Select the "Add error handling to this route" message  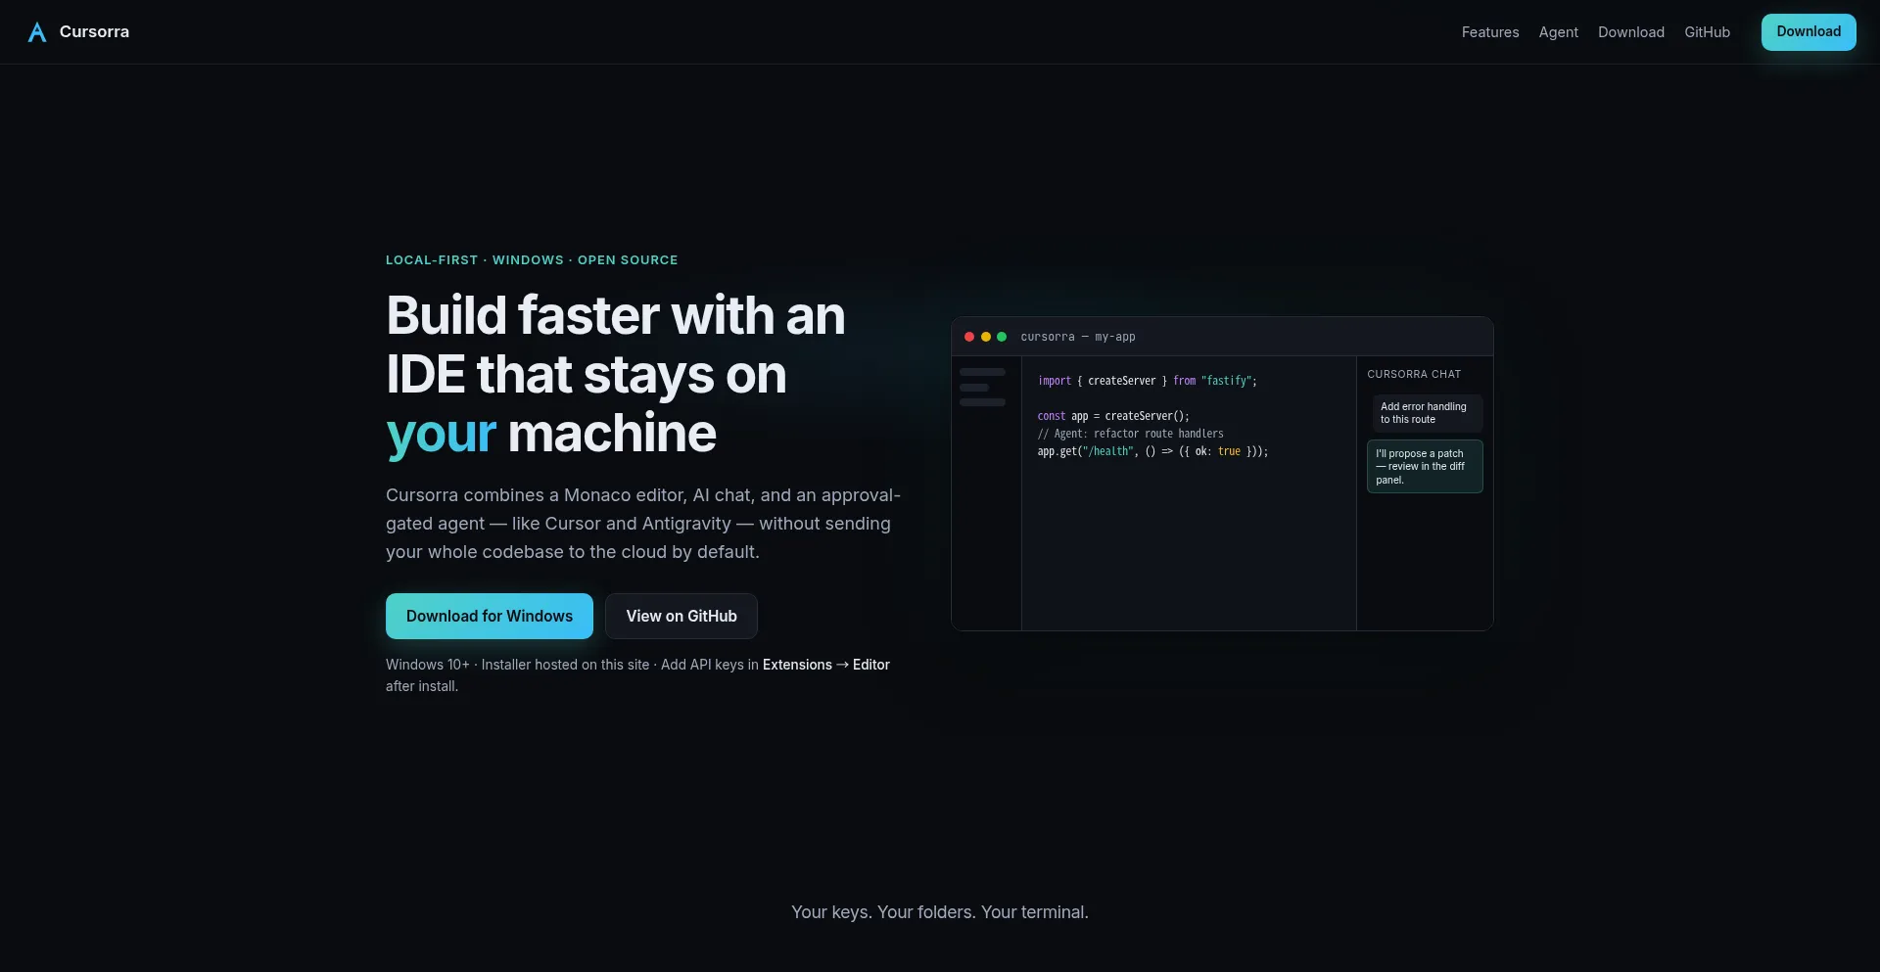[x=1427, y=413]
